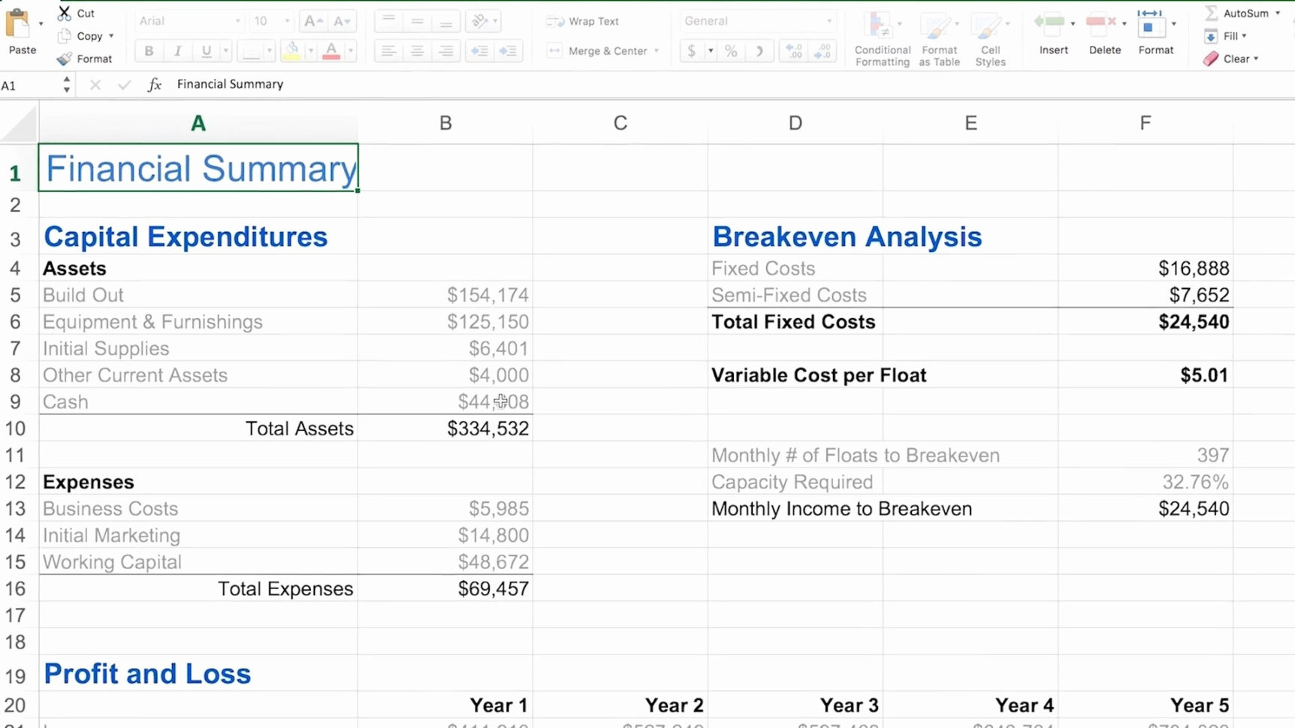Viewport: 1295px width, 728px height.
Task: Activate the Format painter brush
Action: point(65,59)
